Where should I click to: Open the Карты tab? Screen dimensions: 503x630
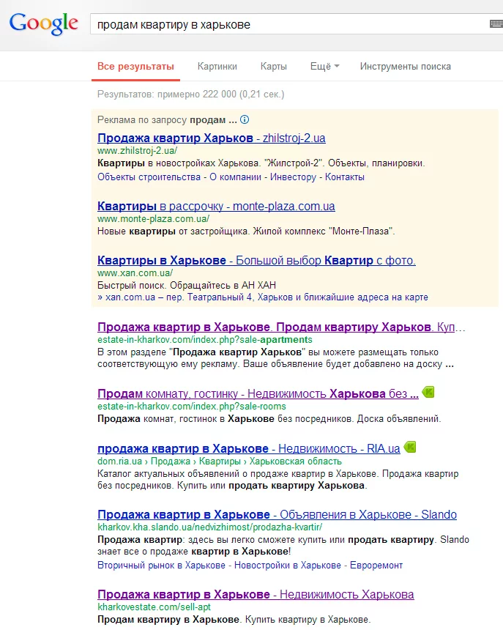tap(274, 66)
